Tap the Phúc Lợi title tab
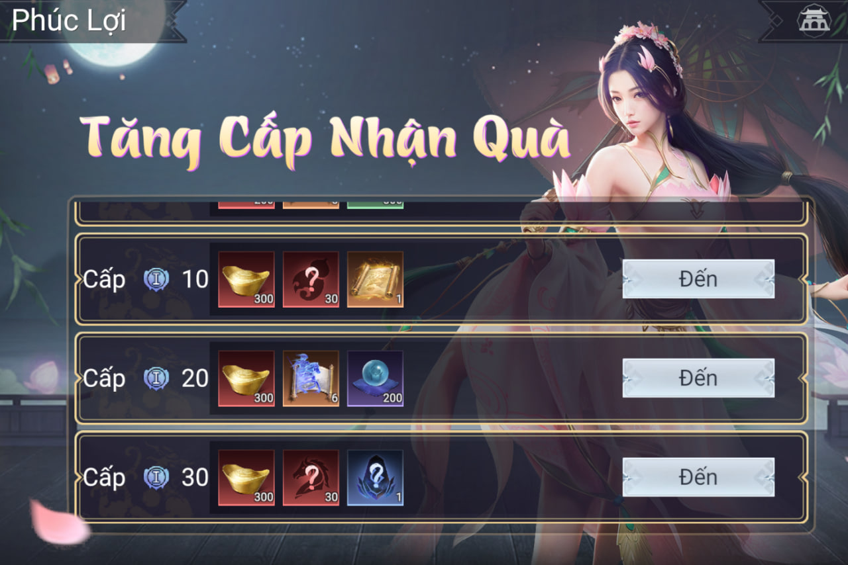Viewport: 848px width, 565px height. click(69, 21)
